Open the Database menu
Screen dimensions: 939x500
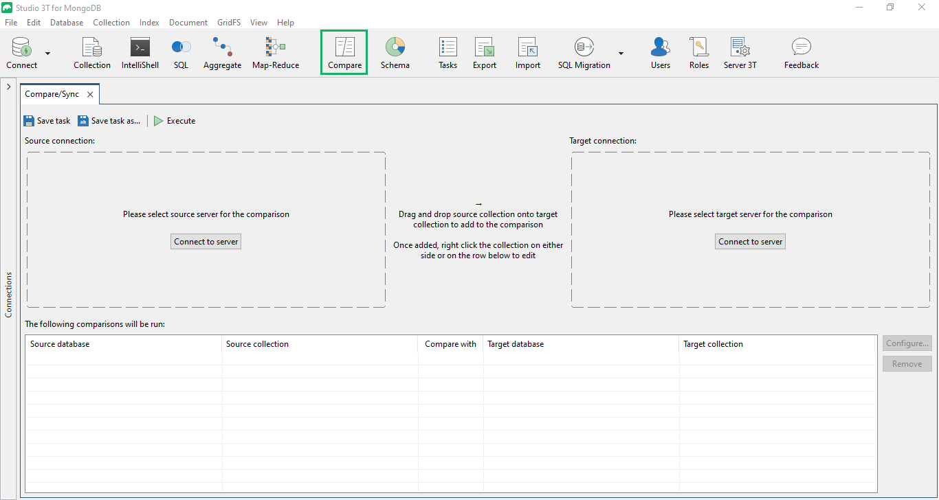click(67, 23)
